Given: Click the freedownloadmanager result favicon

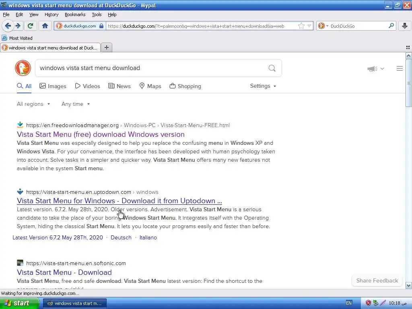Looking at the screenshot, I should pos(20,125).
